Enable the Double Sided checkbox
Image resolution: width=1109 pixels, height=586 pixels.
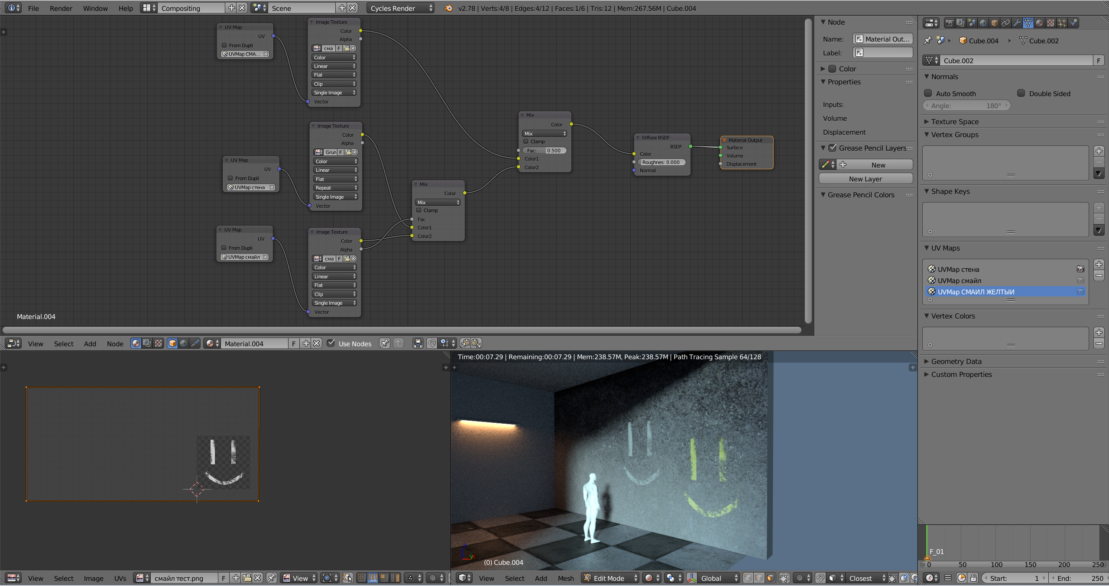point(1021,93)
